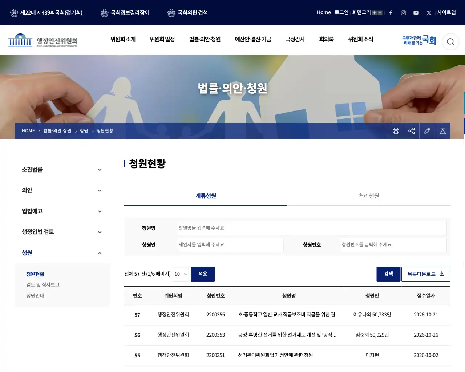This screenshot has width=465, height=372.
Task: Click the emblem icon beside 제22대 제439회국회
Action: [x=14, y=13]
